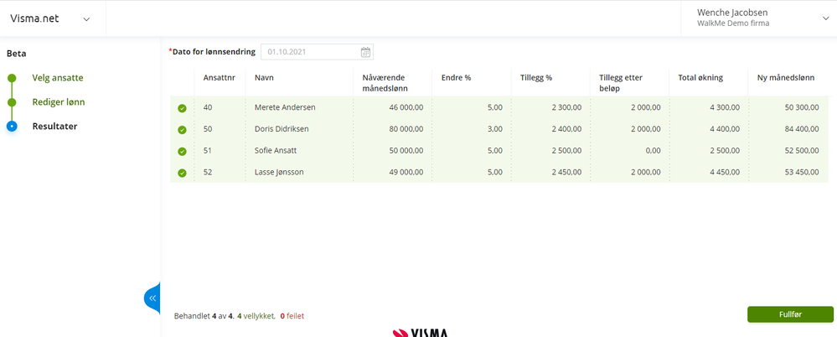837x337 pixels.
Task: Select the Resultater step
Action: 54,127
